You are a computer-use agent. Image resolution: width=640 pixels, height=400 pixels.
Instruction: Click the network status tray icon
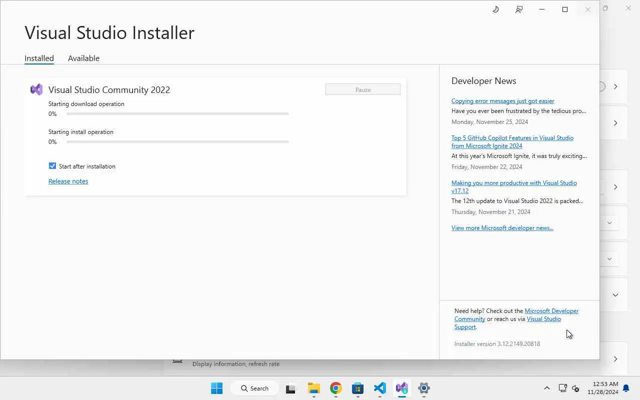tap(562, 388)
